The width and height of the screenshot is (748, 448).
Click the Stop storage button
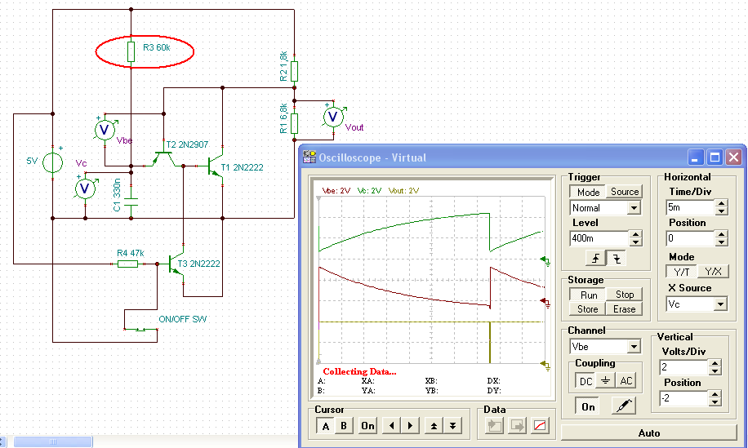click(624, 295)
